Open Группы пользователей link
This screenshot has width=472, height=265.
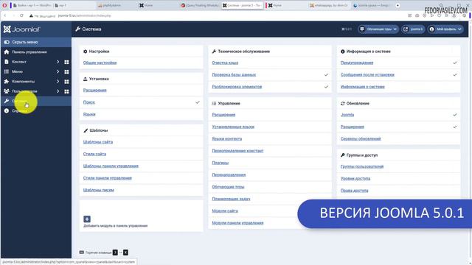coord(362,166)
